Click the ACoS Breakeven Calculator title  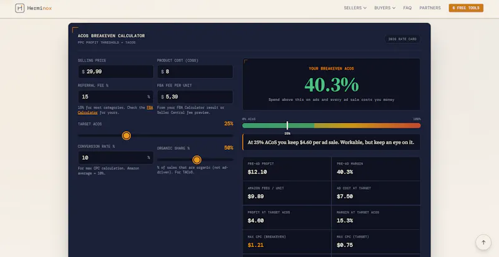coord(111,36)
